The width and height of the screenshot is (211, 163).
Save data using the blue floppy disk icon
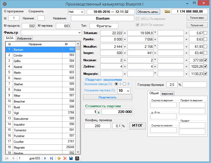pos(71,158)
